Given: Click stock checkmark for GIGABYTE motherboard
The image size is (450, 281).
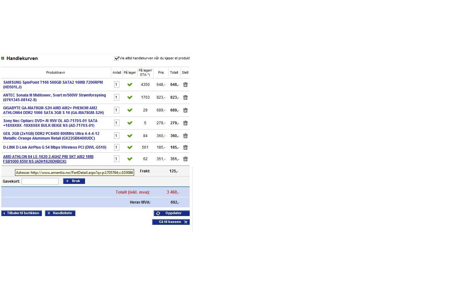Looking at the screenshot, I should tap(130, 110).
